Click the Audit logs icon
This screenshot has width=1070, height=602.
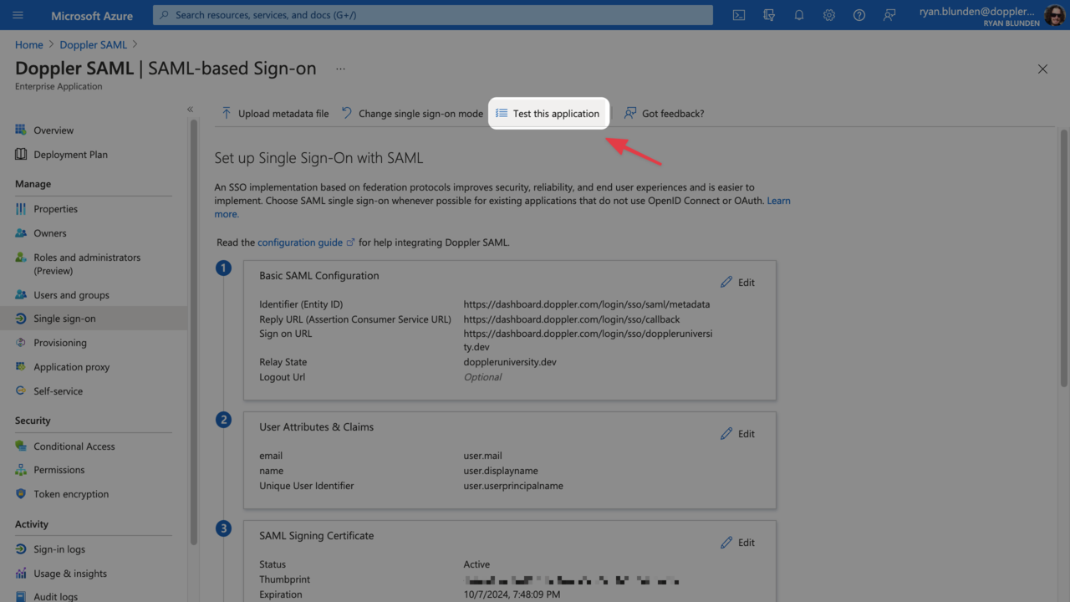(21, 596)
